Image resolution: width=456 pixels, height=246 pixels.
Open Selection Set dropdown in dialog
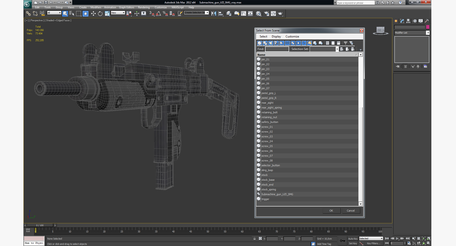click(x=337, y=49)
